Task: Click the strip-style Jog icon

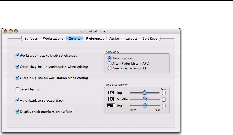Action: point(111,105)
